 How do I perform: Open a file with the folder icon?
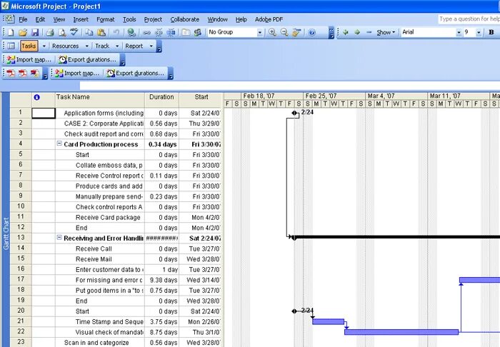pyautogui.click(x=23, y=32)
